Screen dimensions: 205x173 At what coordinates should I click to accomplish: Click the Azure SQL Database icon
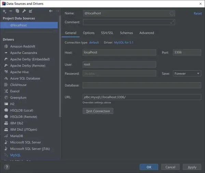click(6, 78)
